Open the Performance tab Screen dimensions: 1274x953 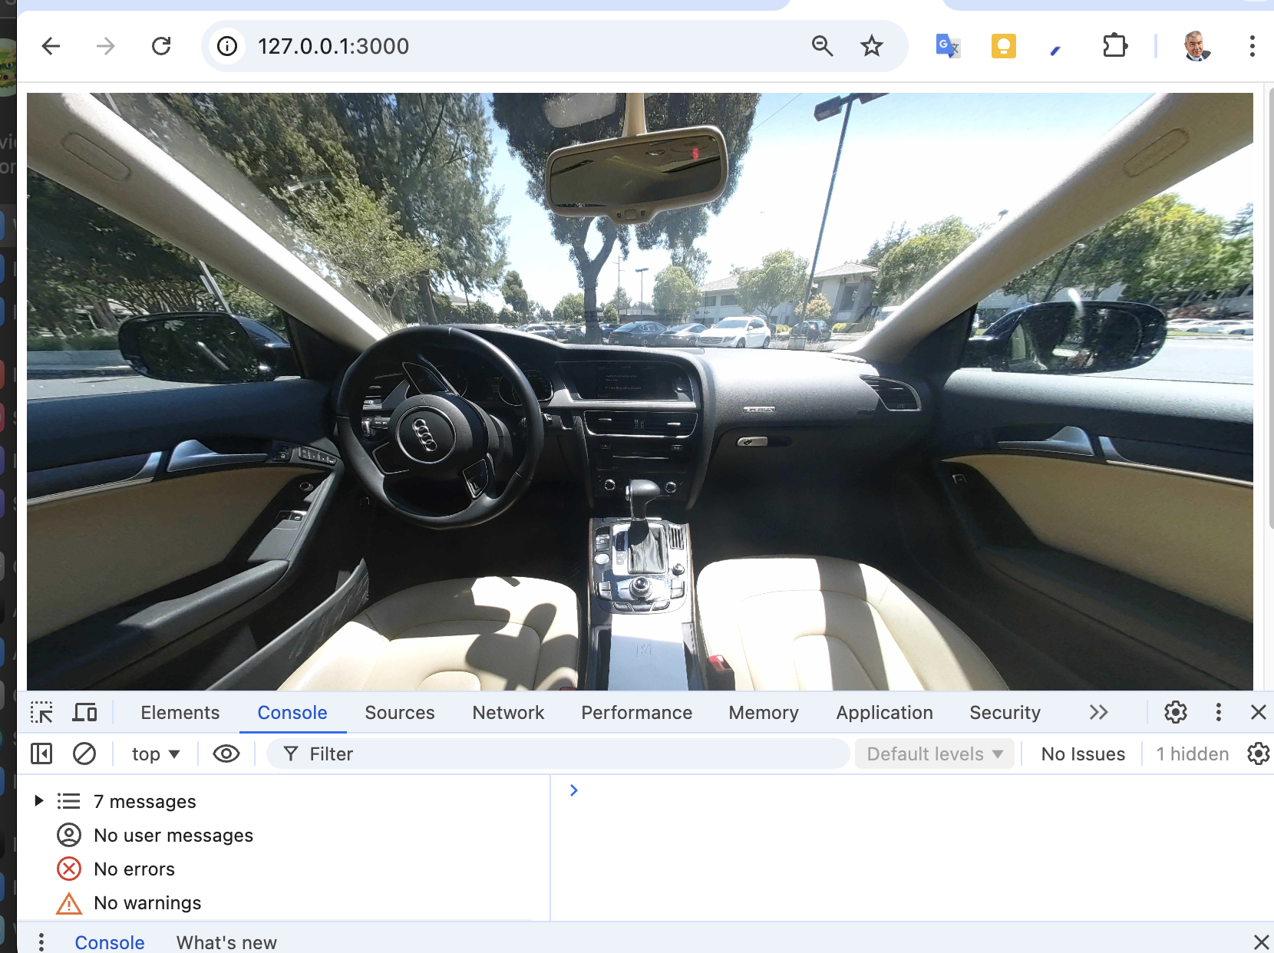(637, 713)
